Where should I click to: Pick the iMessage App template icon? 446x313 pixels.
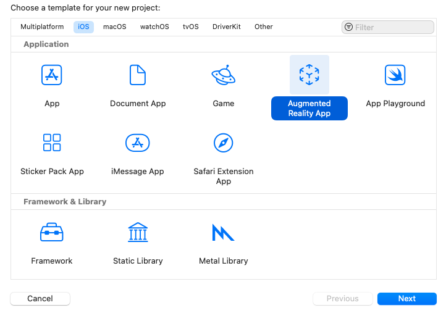pyautogui.click(x=138, y=143)
